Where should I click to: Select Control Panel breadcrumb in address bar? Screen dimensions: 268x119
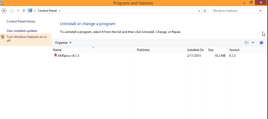click(47, 11)
